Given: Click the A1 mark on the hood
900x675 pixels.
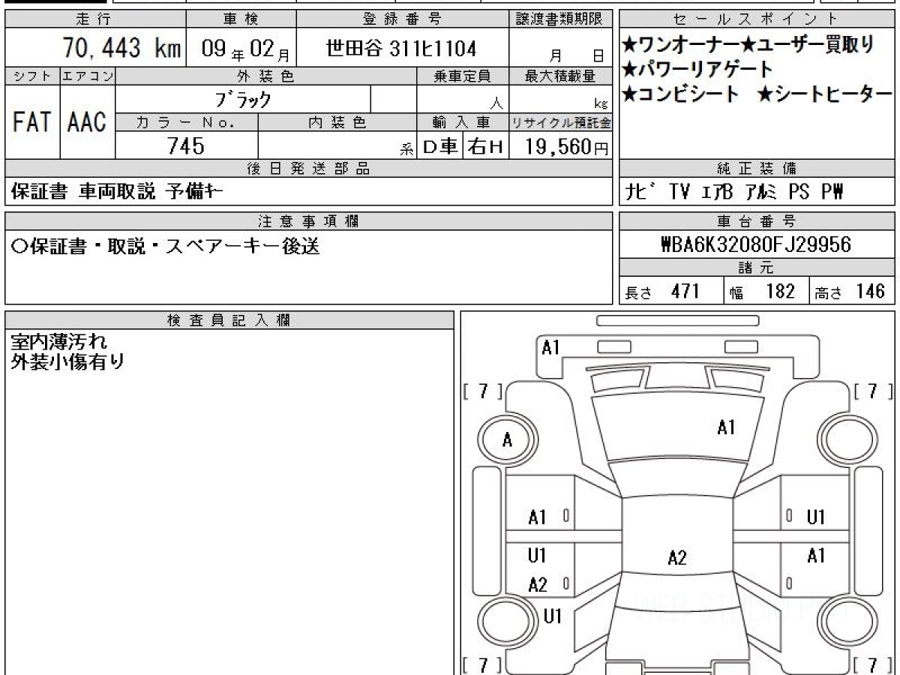Looking at the screenshot, I should click(725, 427).
